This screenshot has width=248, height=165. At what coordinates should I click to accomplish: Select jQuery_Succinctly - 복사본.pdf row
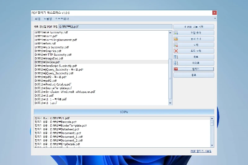coord(101,69)
